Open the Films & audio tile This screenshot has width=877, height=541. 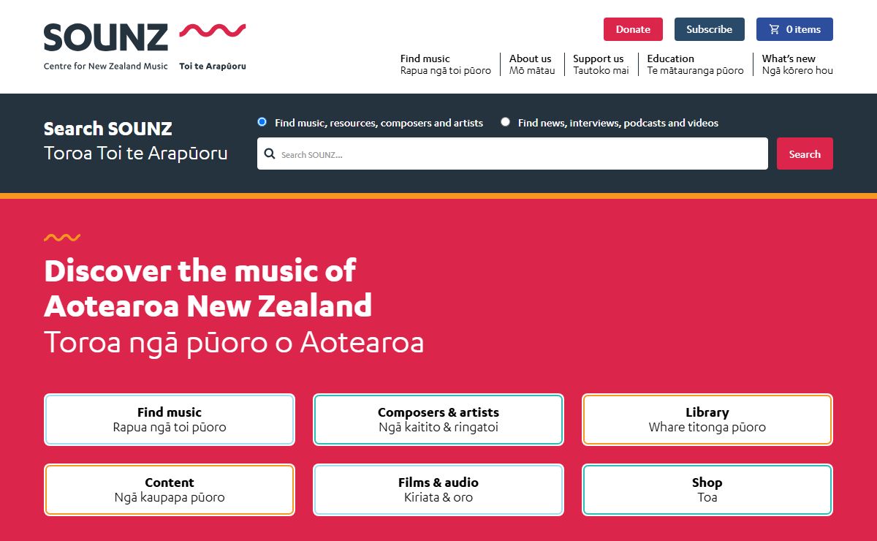[x=438, y=490]
